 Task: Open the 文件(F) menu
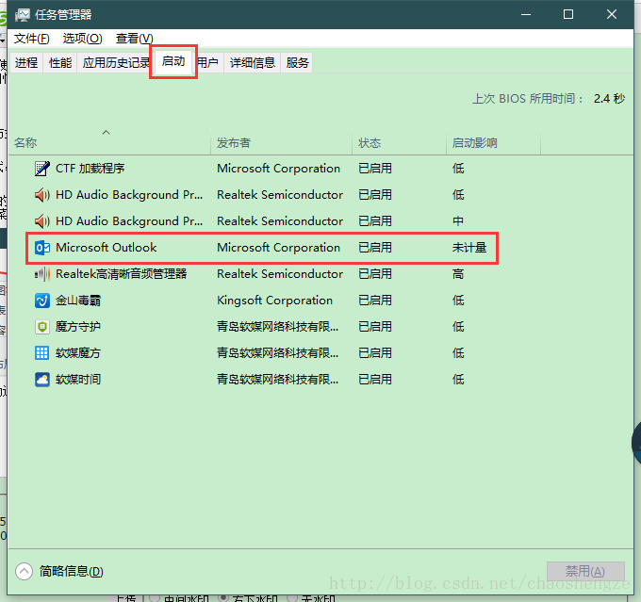pyautogui.click(x=31, y=39)
